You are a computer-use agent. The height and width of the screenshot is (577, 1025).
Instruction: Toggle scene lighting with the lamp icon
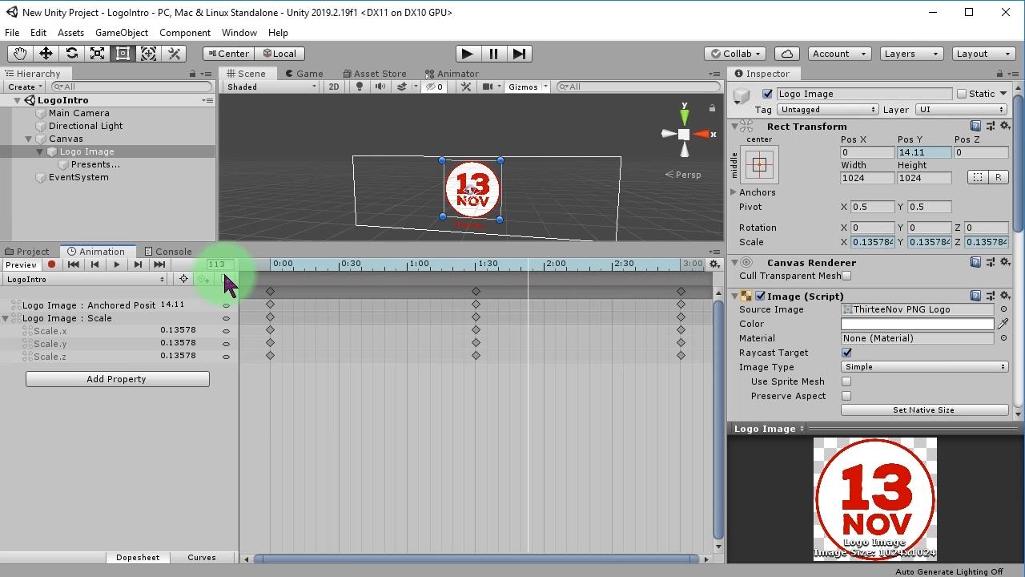pyautogui.click(x=359, y=87)
